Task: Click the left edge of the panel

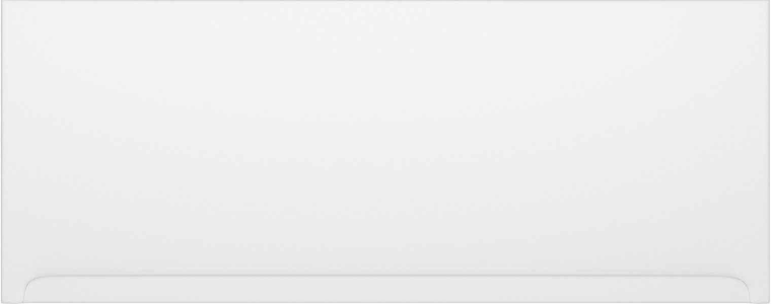Action: (2, 152)
